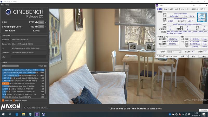Click the Details plus icon in Ranking
208x117 pixels.
(x=45, y=66)
